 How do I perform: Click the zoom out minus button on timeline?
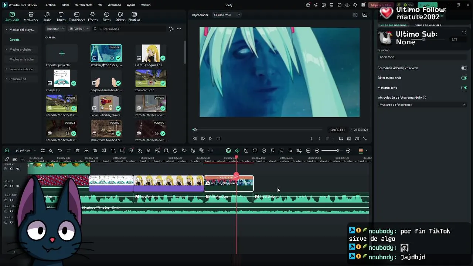coord(317,151)
